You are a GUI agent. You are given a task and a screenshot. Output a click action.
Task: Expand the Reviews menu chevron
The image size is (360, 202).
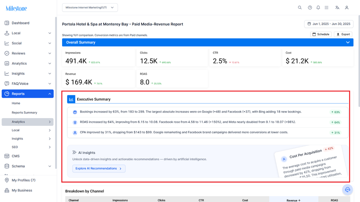pos(50,53)
